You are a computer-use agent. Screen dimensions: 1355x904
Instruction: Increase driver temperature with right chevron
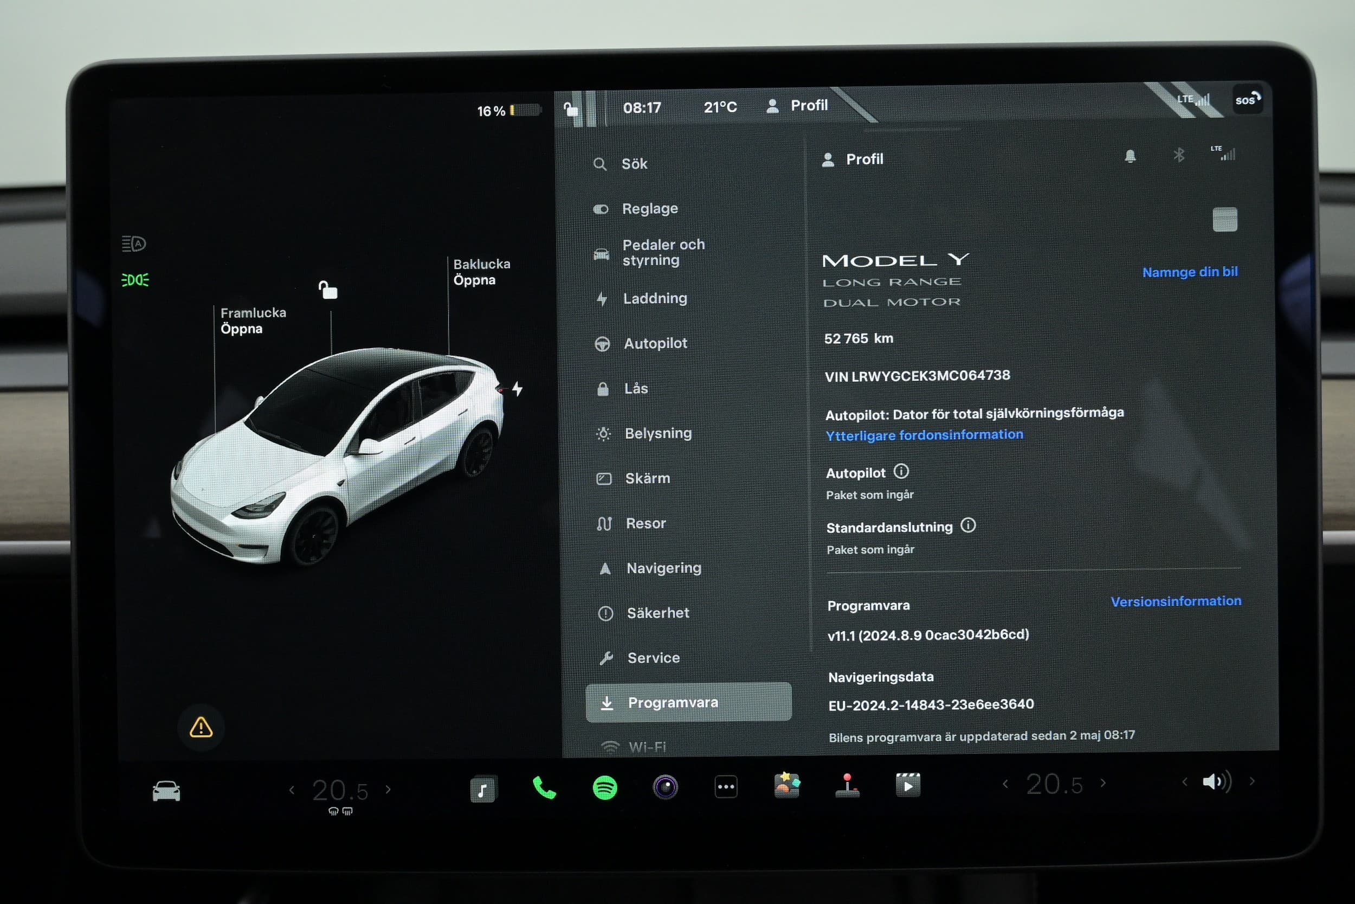[x=388, y=790]
